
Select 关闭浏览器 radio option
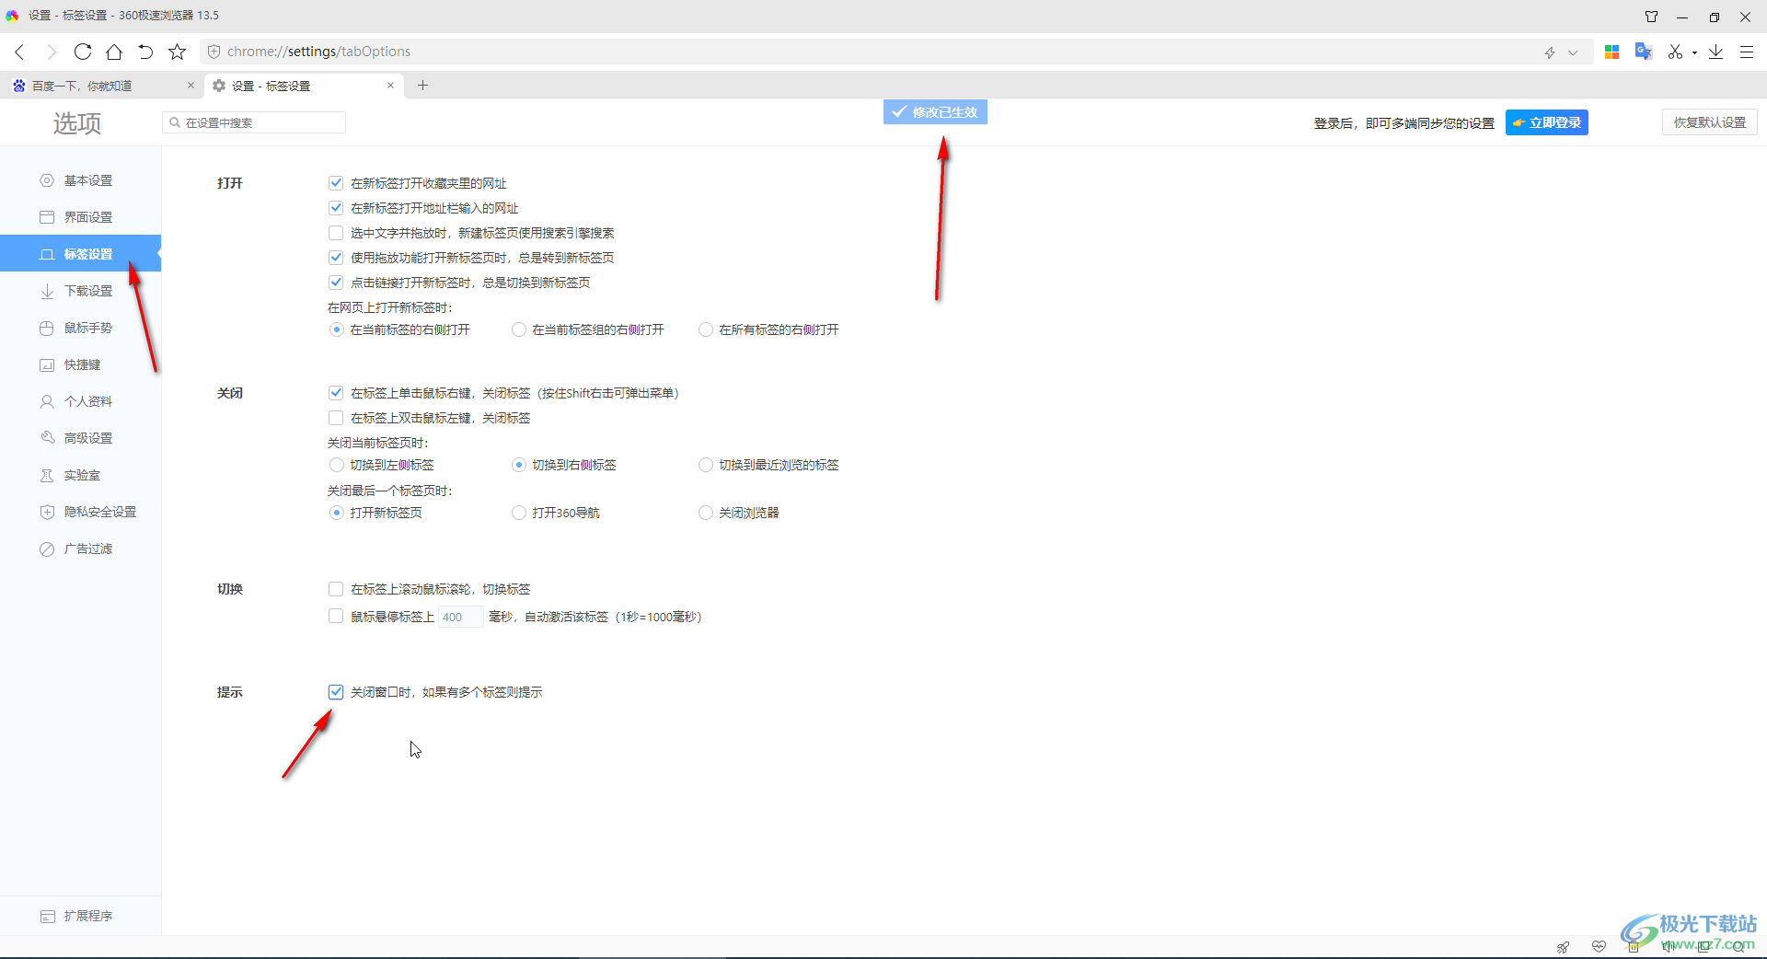click(x=706, y=513)
